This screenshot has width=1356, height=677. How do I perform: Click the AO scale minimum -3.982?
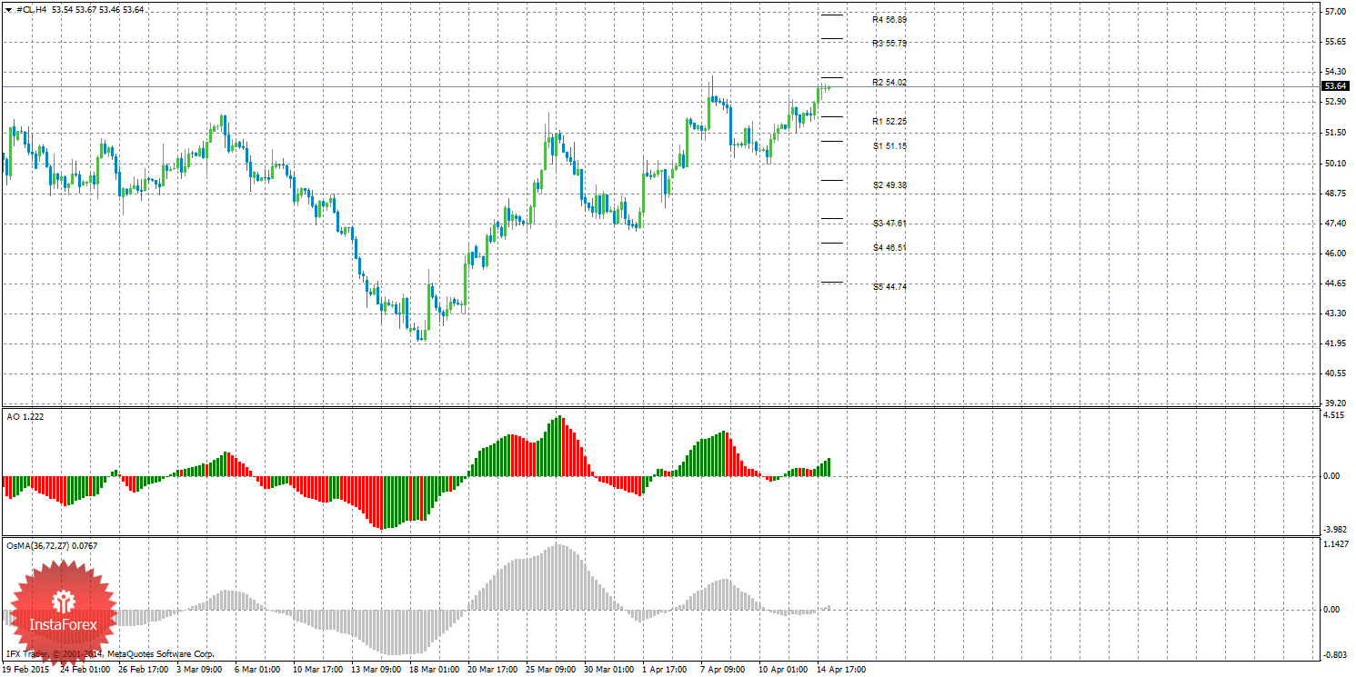(x=1333, y=531)
